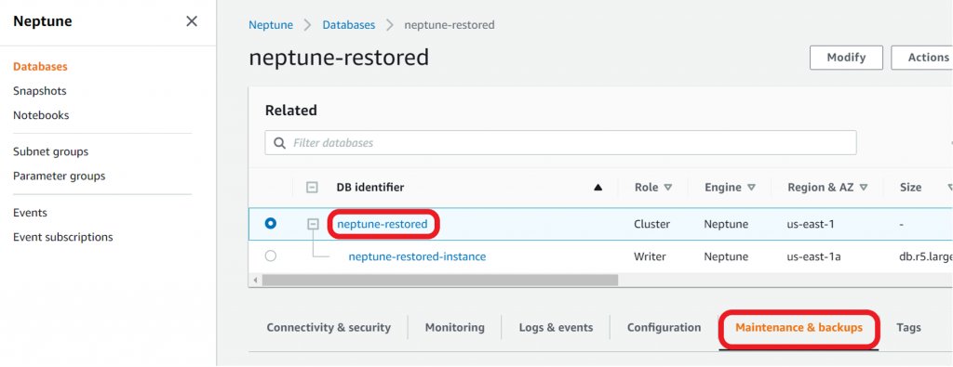The height and width of the screenshot is (367, 953).
Task: Click the Cluster role cell
Action: 651,225
